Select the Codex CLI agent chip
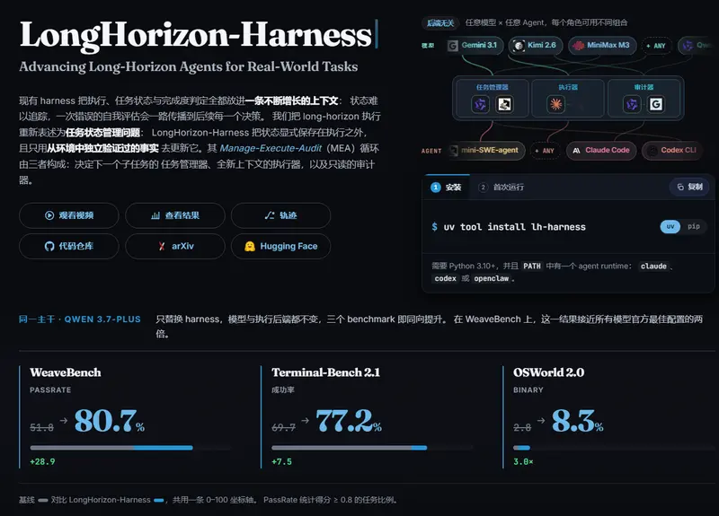This screenshot has width=719, height=516. point(671,150)
